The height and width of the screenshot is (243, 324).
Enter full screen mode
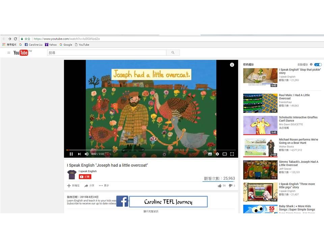pyautogui.click(x=232, y=154)
